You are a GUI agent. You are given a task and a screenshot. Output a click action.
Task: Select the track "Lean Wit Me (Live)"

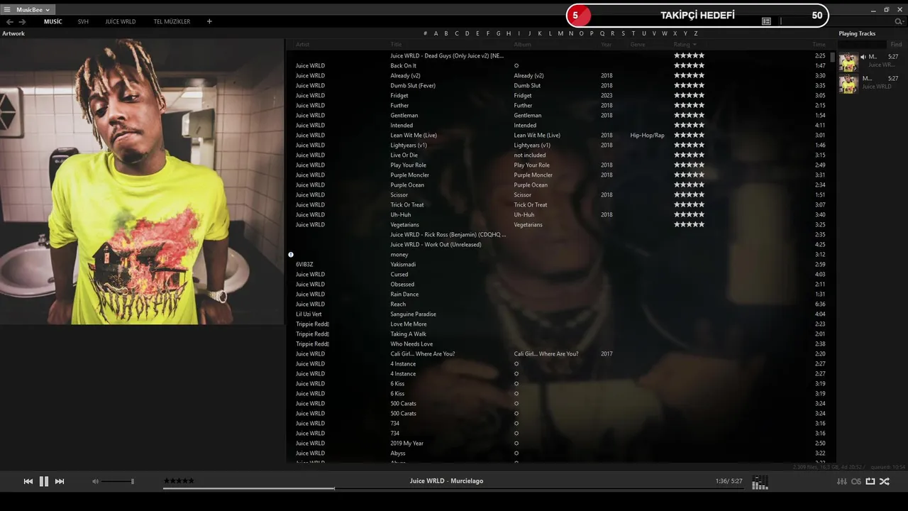[414, 135]
